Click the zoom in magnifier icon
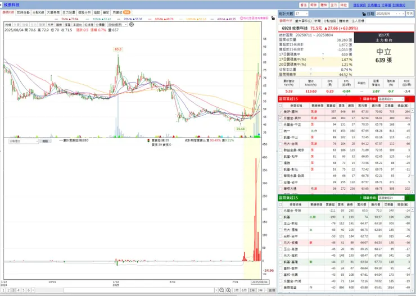The width and height of the screenshot is (416, 296). coord(228,290)
